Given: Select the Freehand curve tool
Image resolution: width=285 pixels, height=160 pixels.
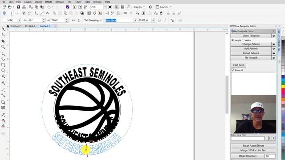Looking at the screenshot, I should [3, 54].
